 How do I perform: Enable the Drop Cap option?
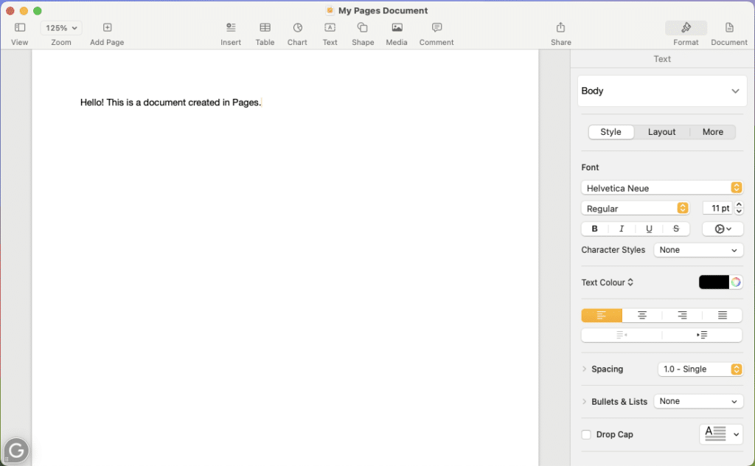(586, 434)
